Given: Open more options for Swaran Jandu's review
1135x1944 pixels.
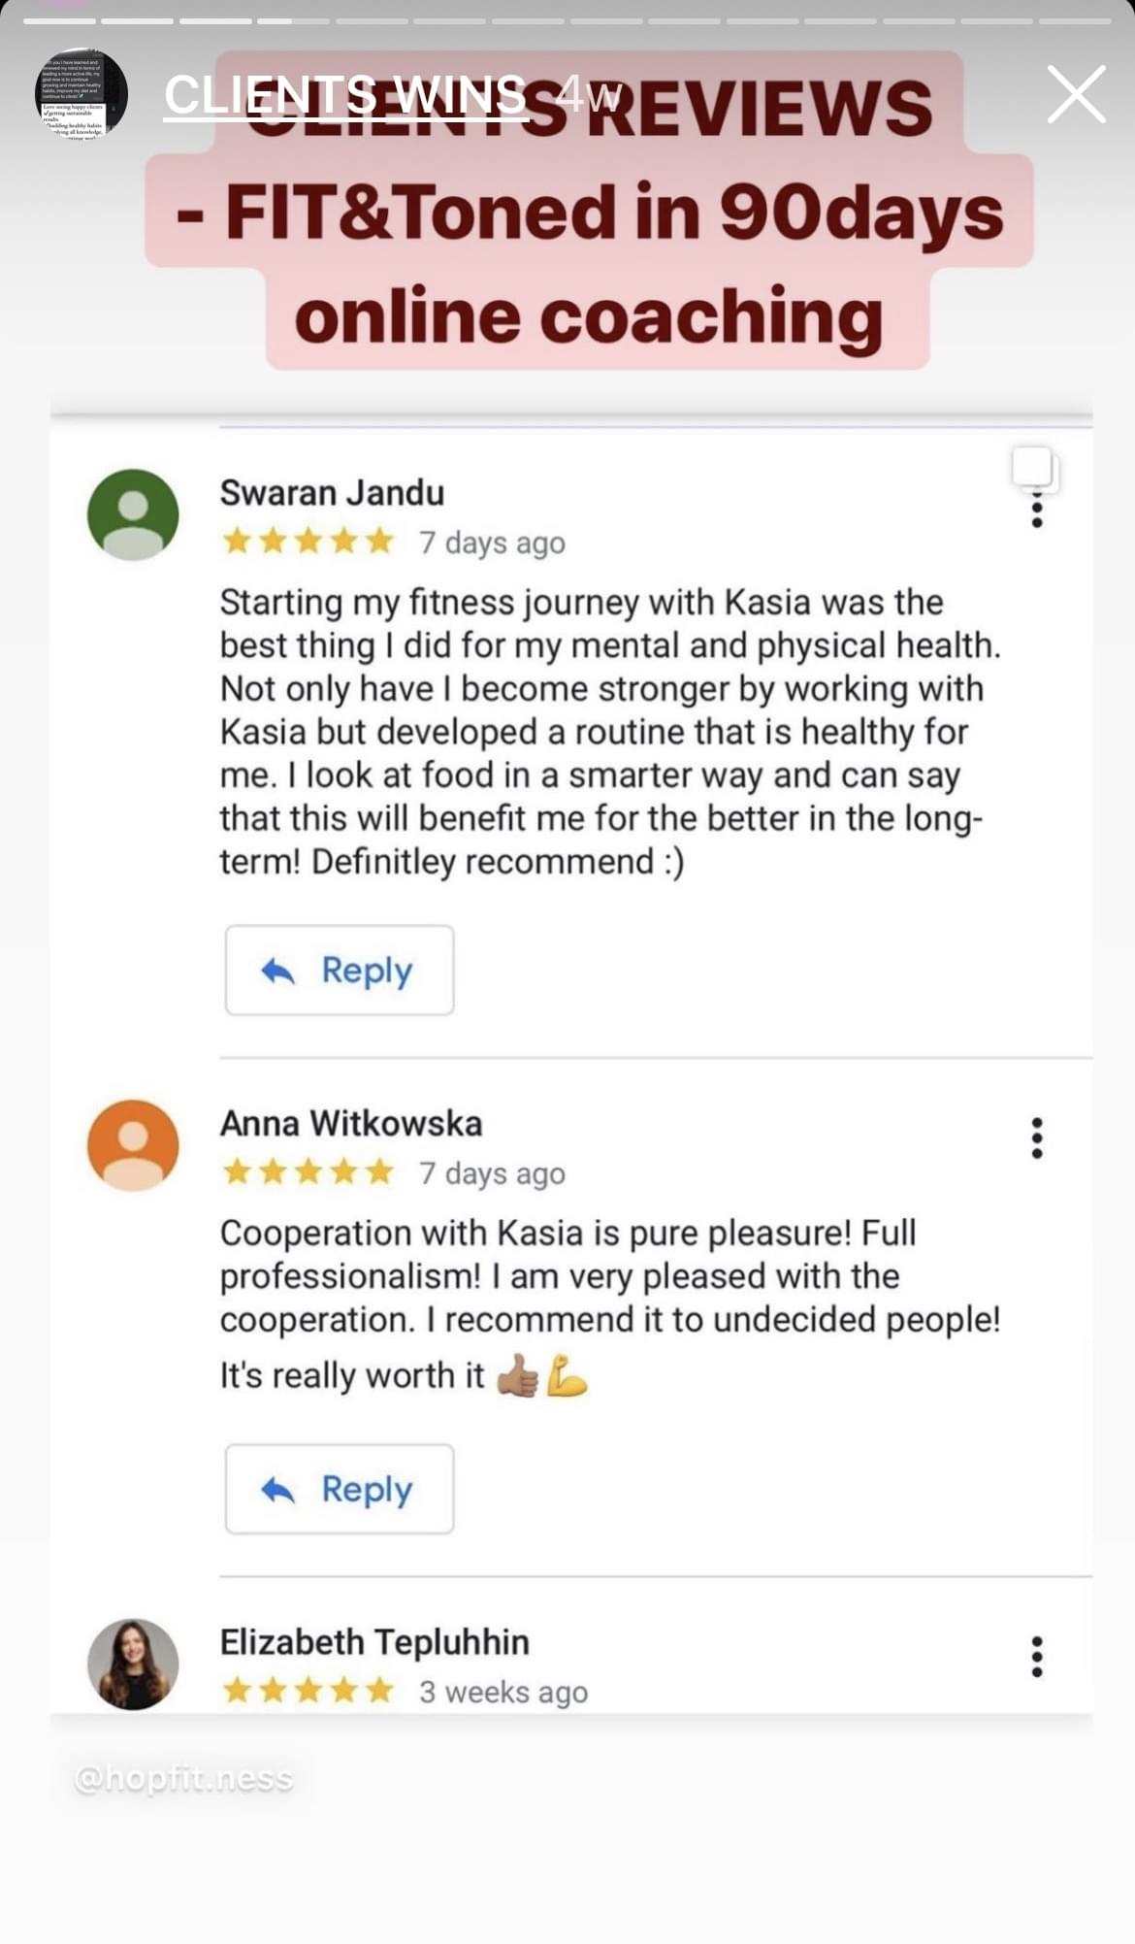Looking at the screenshot, I should 1037,510.
